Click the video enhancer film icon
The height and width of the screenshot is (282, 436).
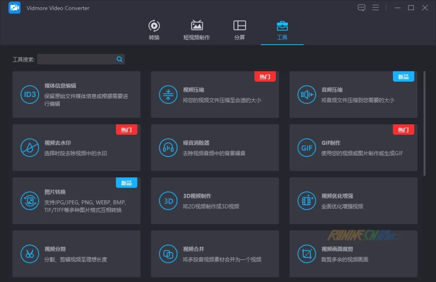(x=307, y=201)
